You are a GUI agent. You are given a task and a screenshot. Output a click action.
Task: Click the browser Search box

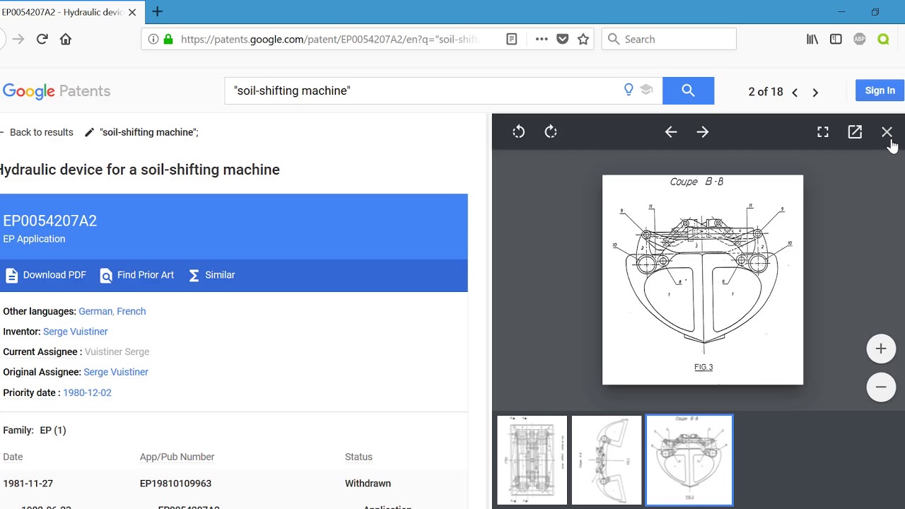pos(669,39)
